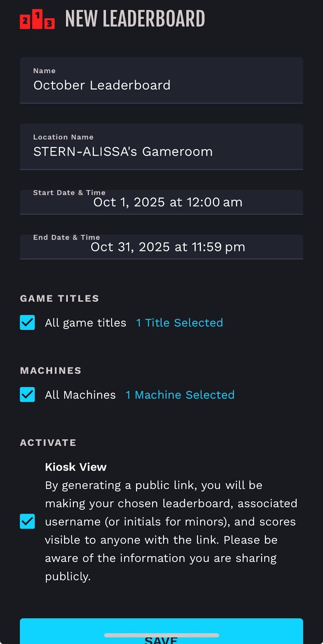323x644 pixels.
Task: Select the Location Name field
Action: coord(161,147)
